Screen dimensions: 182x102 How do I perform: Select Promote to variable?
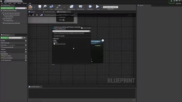coord(59,36)
